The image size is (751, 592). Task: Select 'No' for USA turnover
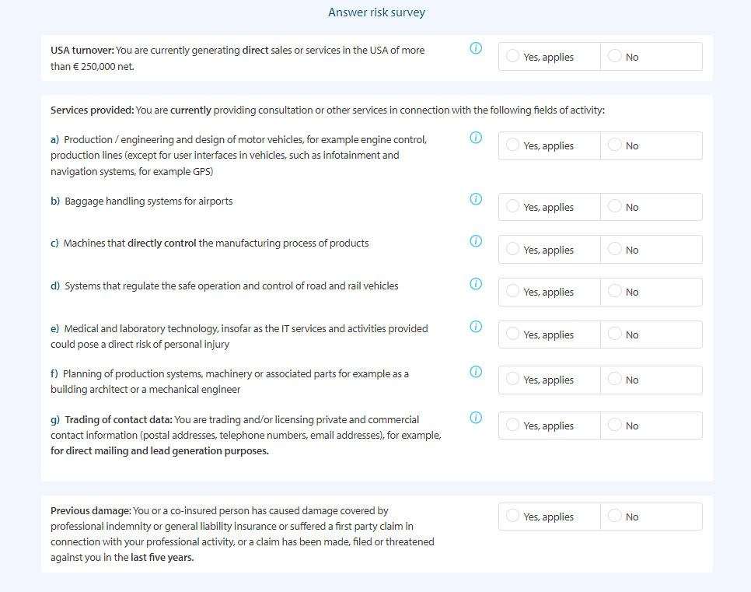coord(616,57)
